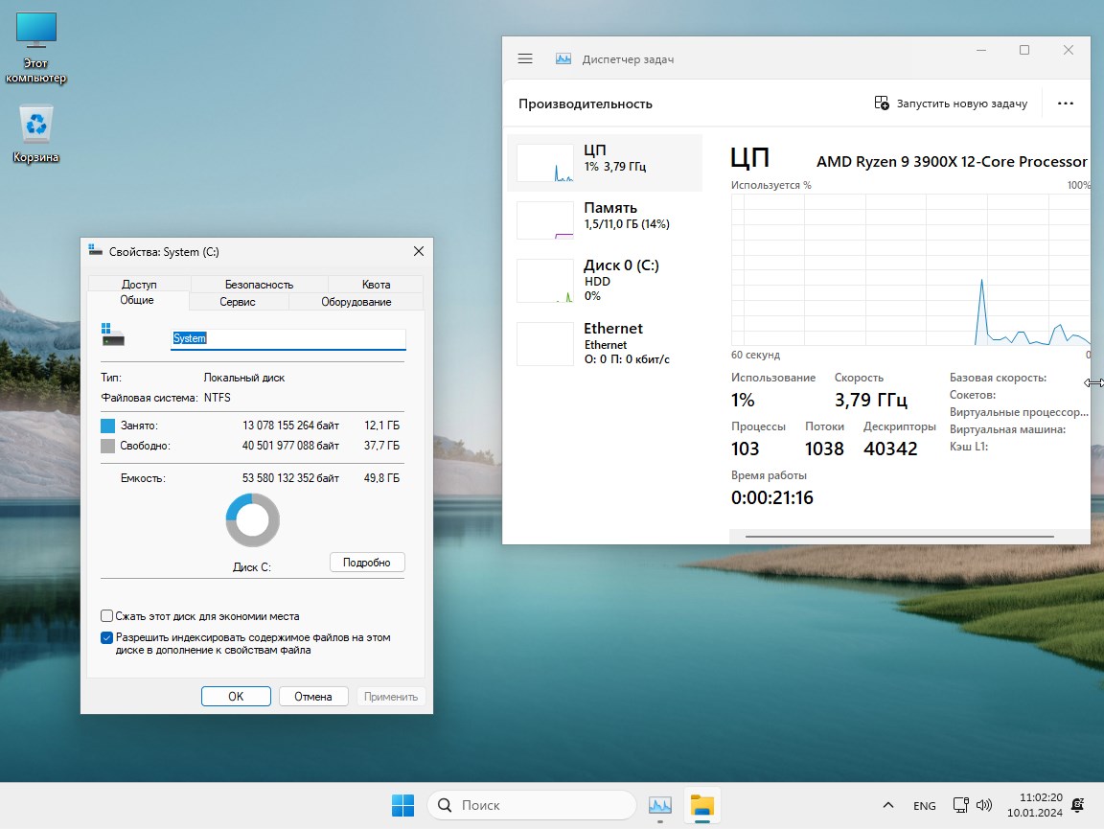
Task: Click the Run new task icon button
Action: pyautogui.click(x=882, y=104)
